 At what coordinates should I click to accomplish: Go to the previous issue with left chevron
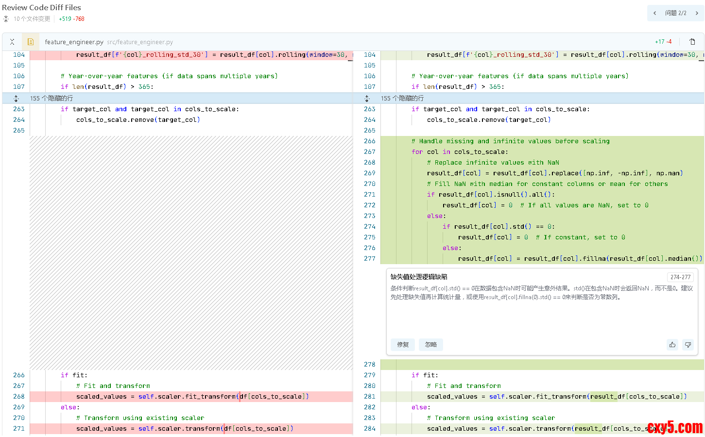(x=654, y=13)
